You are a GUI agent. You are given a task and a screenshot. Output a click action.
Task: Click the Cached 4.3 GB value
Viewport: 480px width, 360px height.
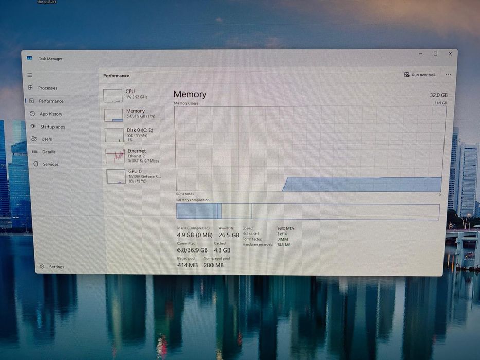[x=222, y=250]
